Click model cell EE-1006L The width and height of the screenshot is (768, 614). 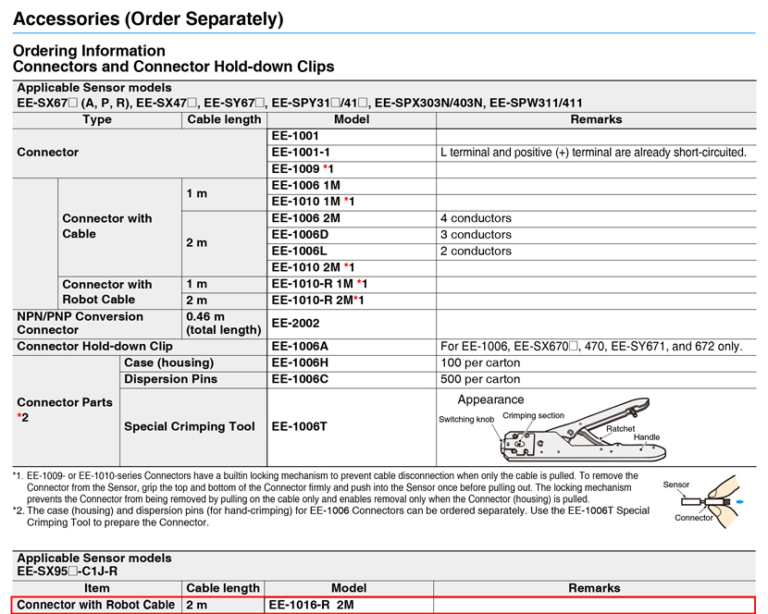(x=352, y=252)
